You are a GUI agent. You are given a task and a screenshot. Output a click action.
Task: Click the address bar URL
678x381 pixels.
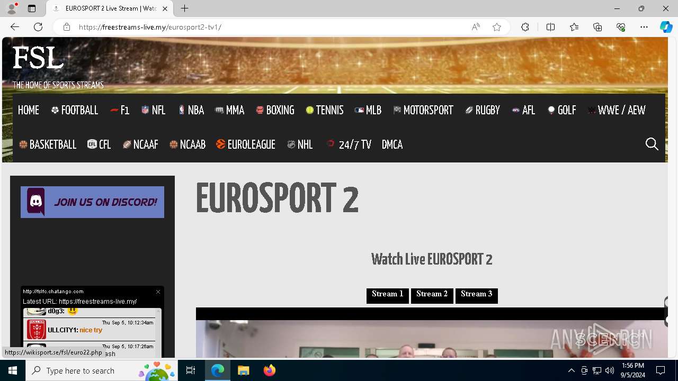click(150, 27)
